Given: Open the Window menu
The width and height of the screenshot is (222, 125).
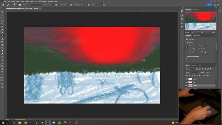Looking at the screenshot, I should click(x=50, y=1).
